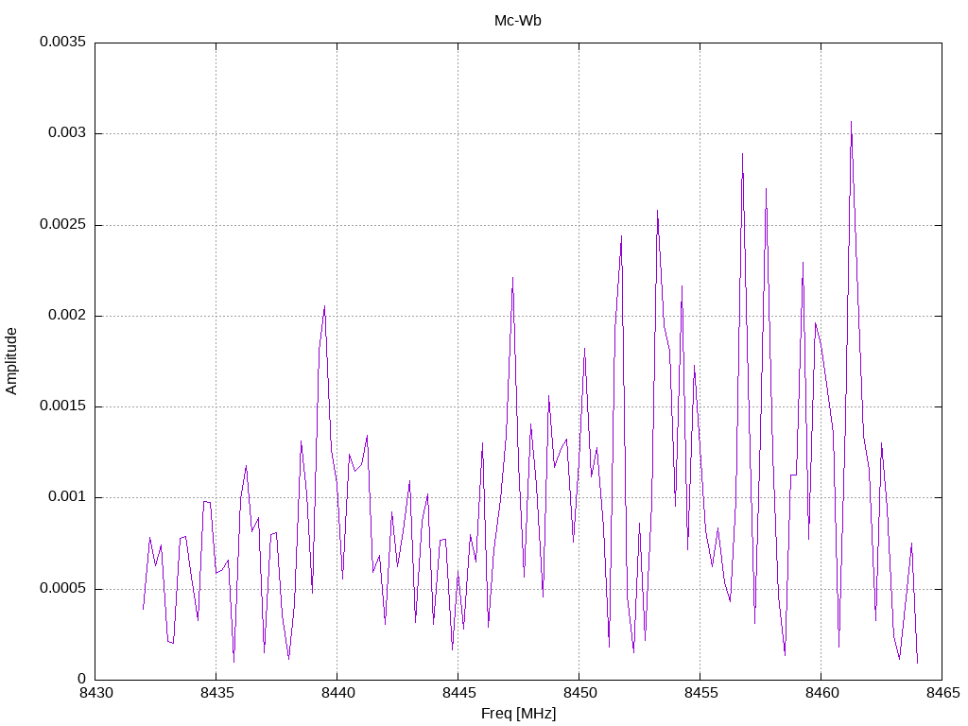Click the Freq [MHz] axis label

518,714
